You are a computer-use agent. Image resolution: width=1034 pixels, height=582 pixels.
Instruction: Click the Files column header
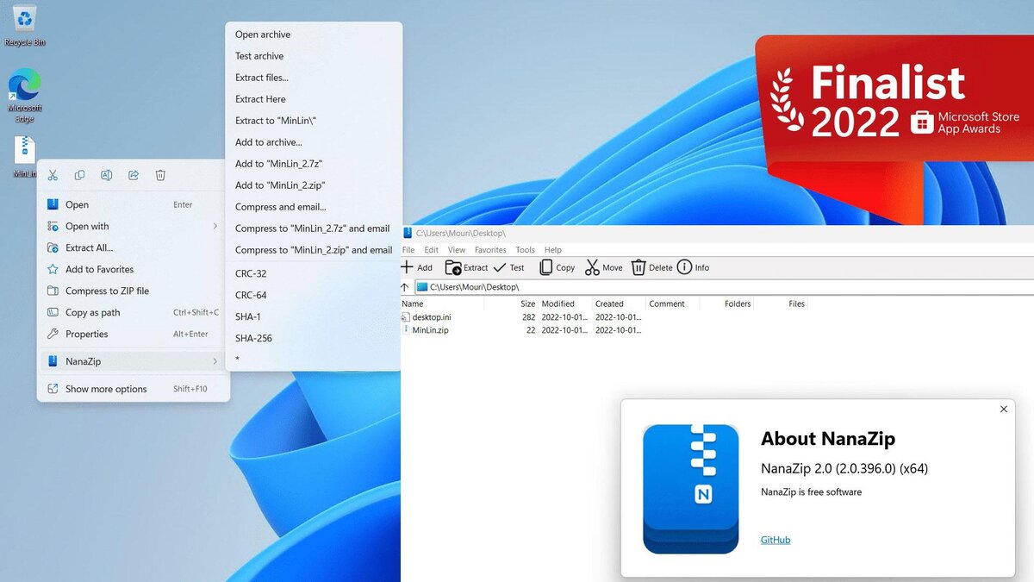782,304
